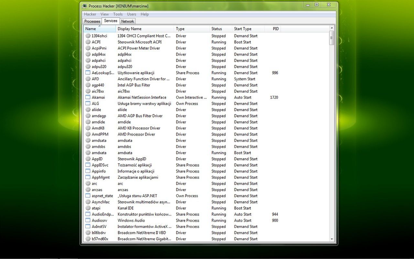This screenshot has width=414, height=259.
Task: Open the Hacker menu
Action: [90, 14]
